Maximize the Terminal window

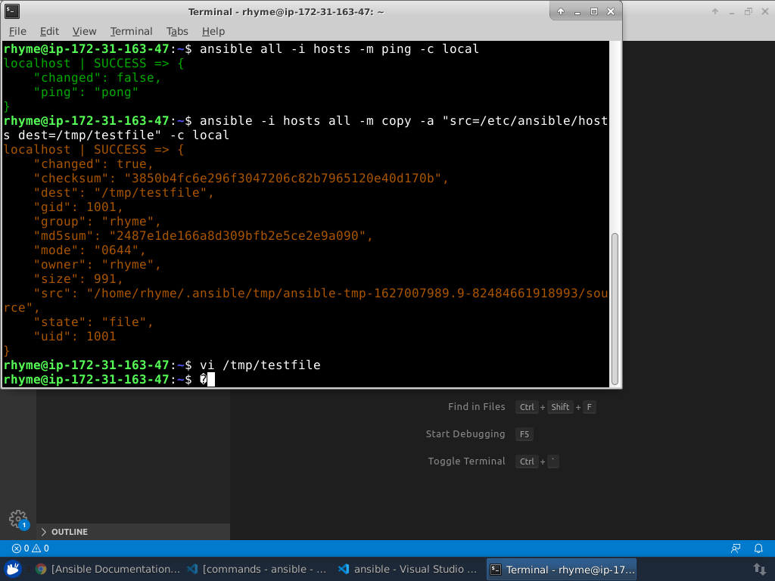click(x=593, y=11)
